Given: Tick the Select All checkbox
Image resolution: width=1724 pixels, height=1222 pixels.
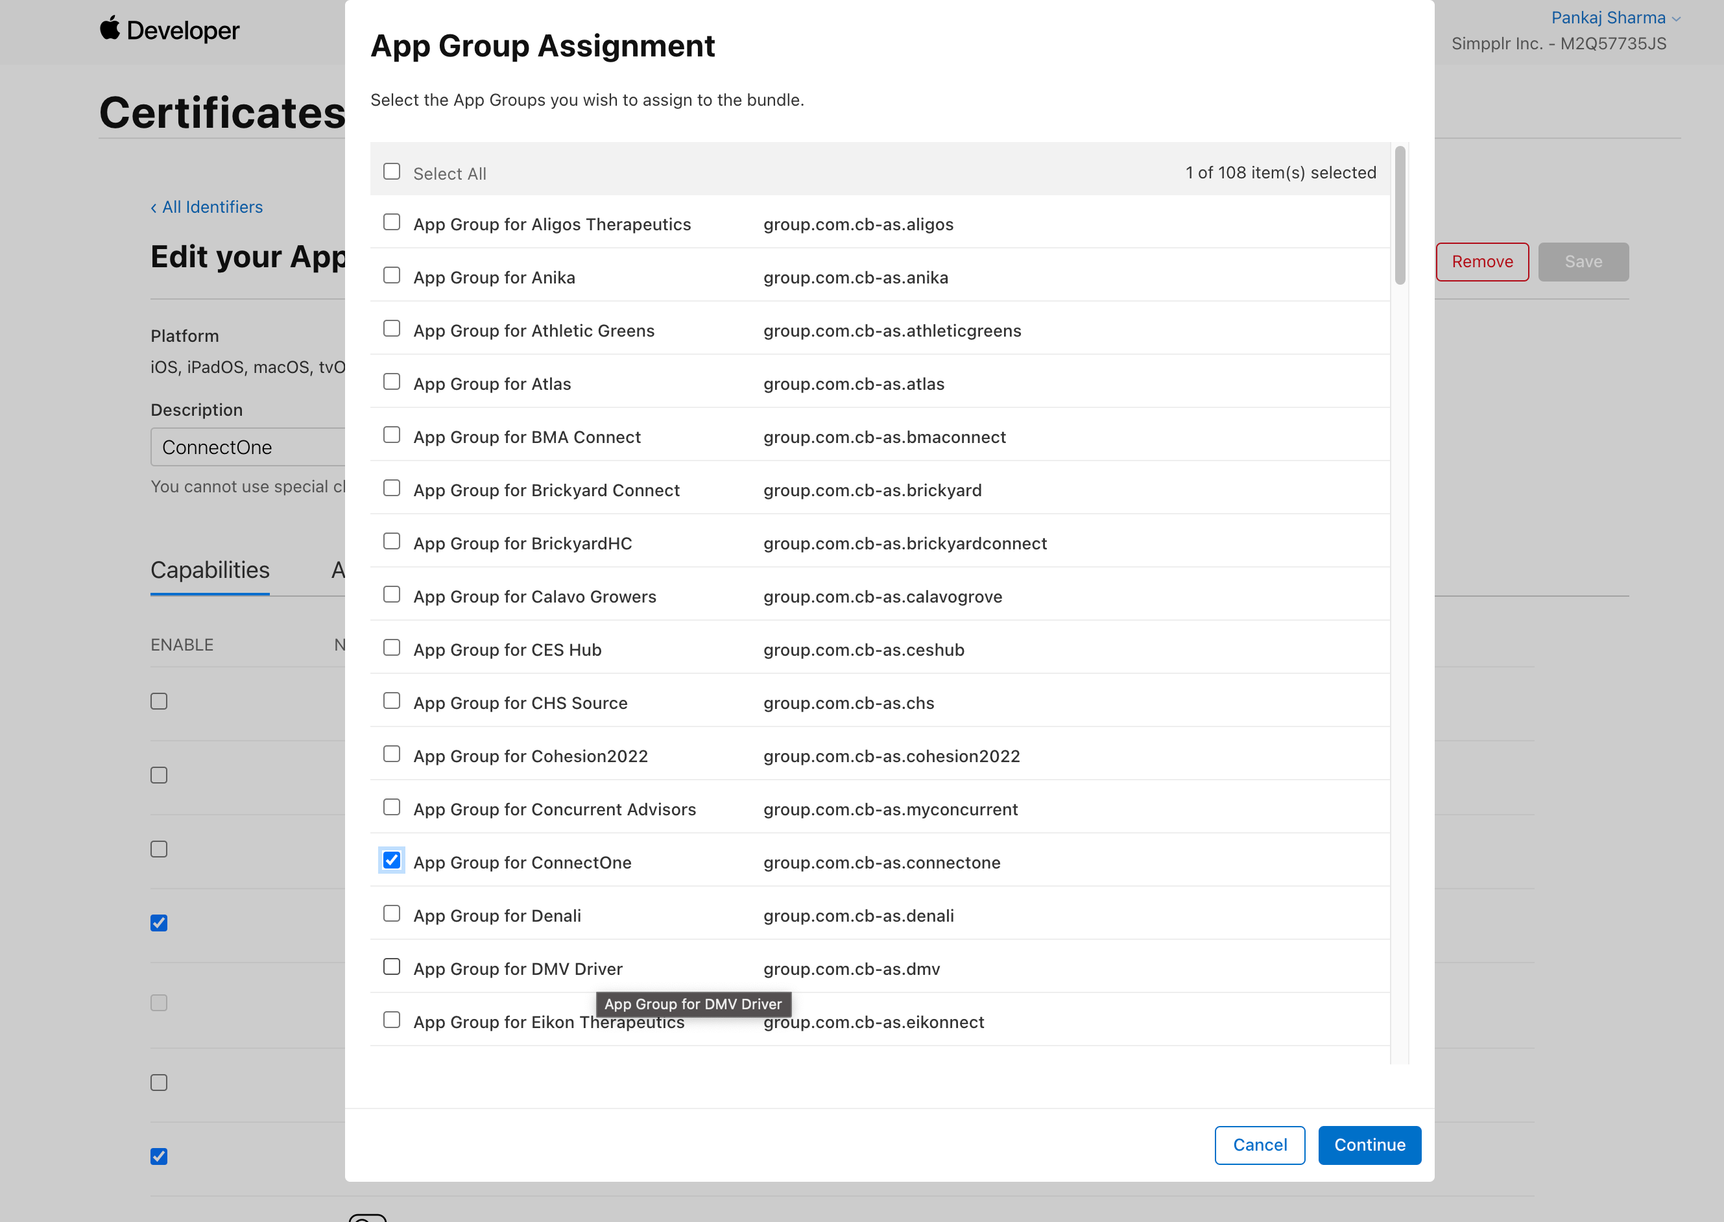Looking at the screenshot, I should 391,172.
